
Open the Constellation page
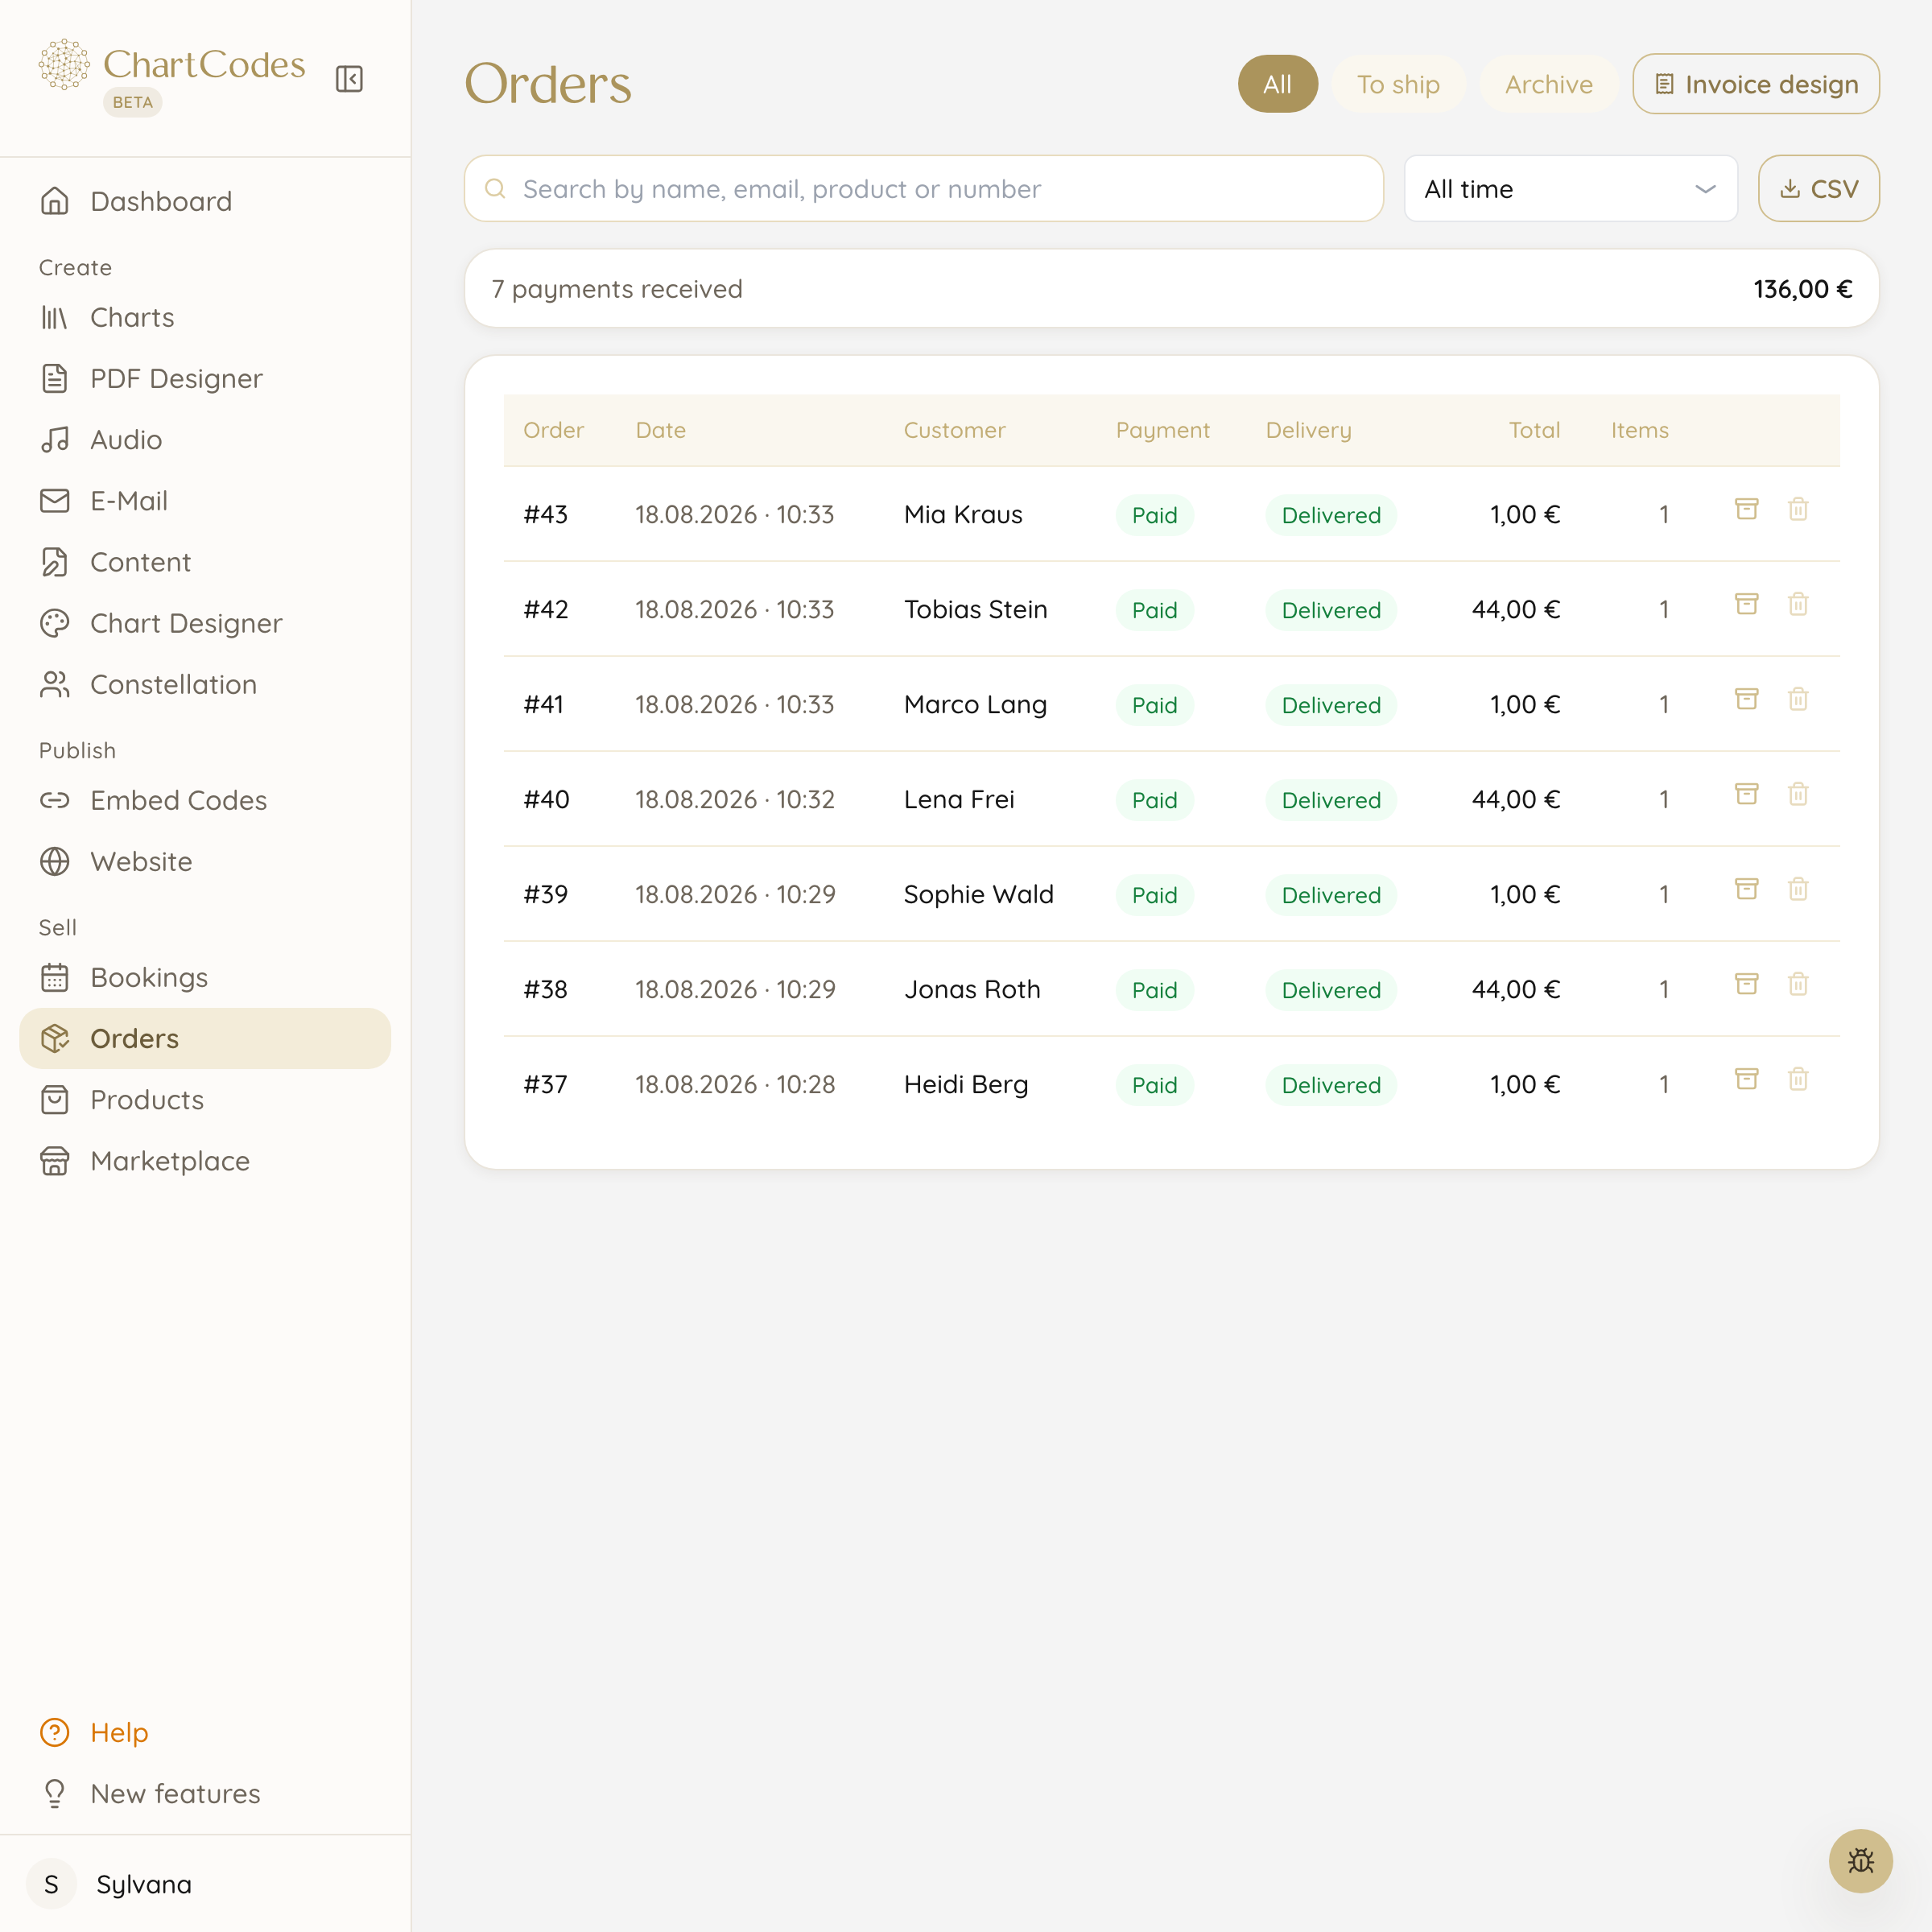[205, 684]
